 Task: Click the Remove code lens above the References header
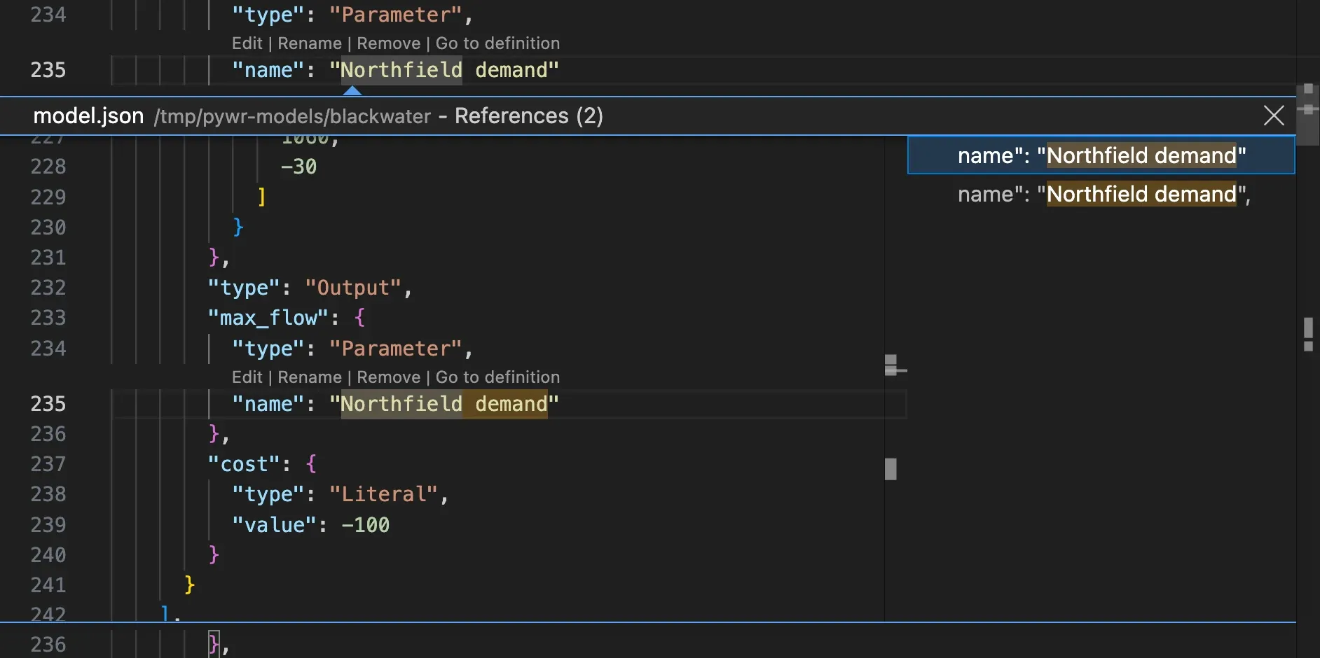pos(389,43)
